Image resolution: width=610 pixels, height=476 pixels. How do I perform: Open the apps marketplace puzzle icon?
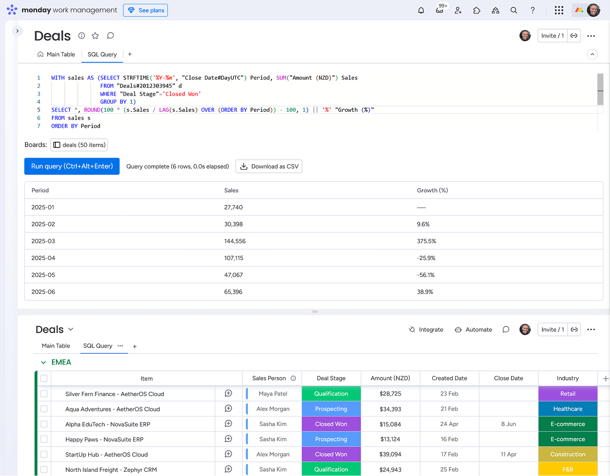click(477, 10)
